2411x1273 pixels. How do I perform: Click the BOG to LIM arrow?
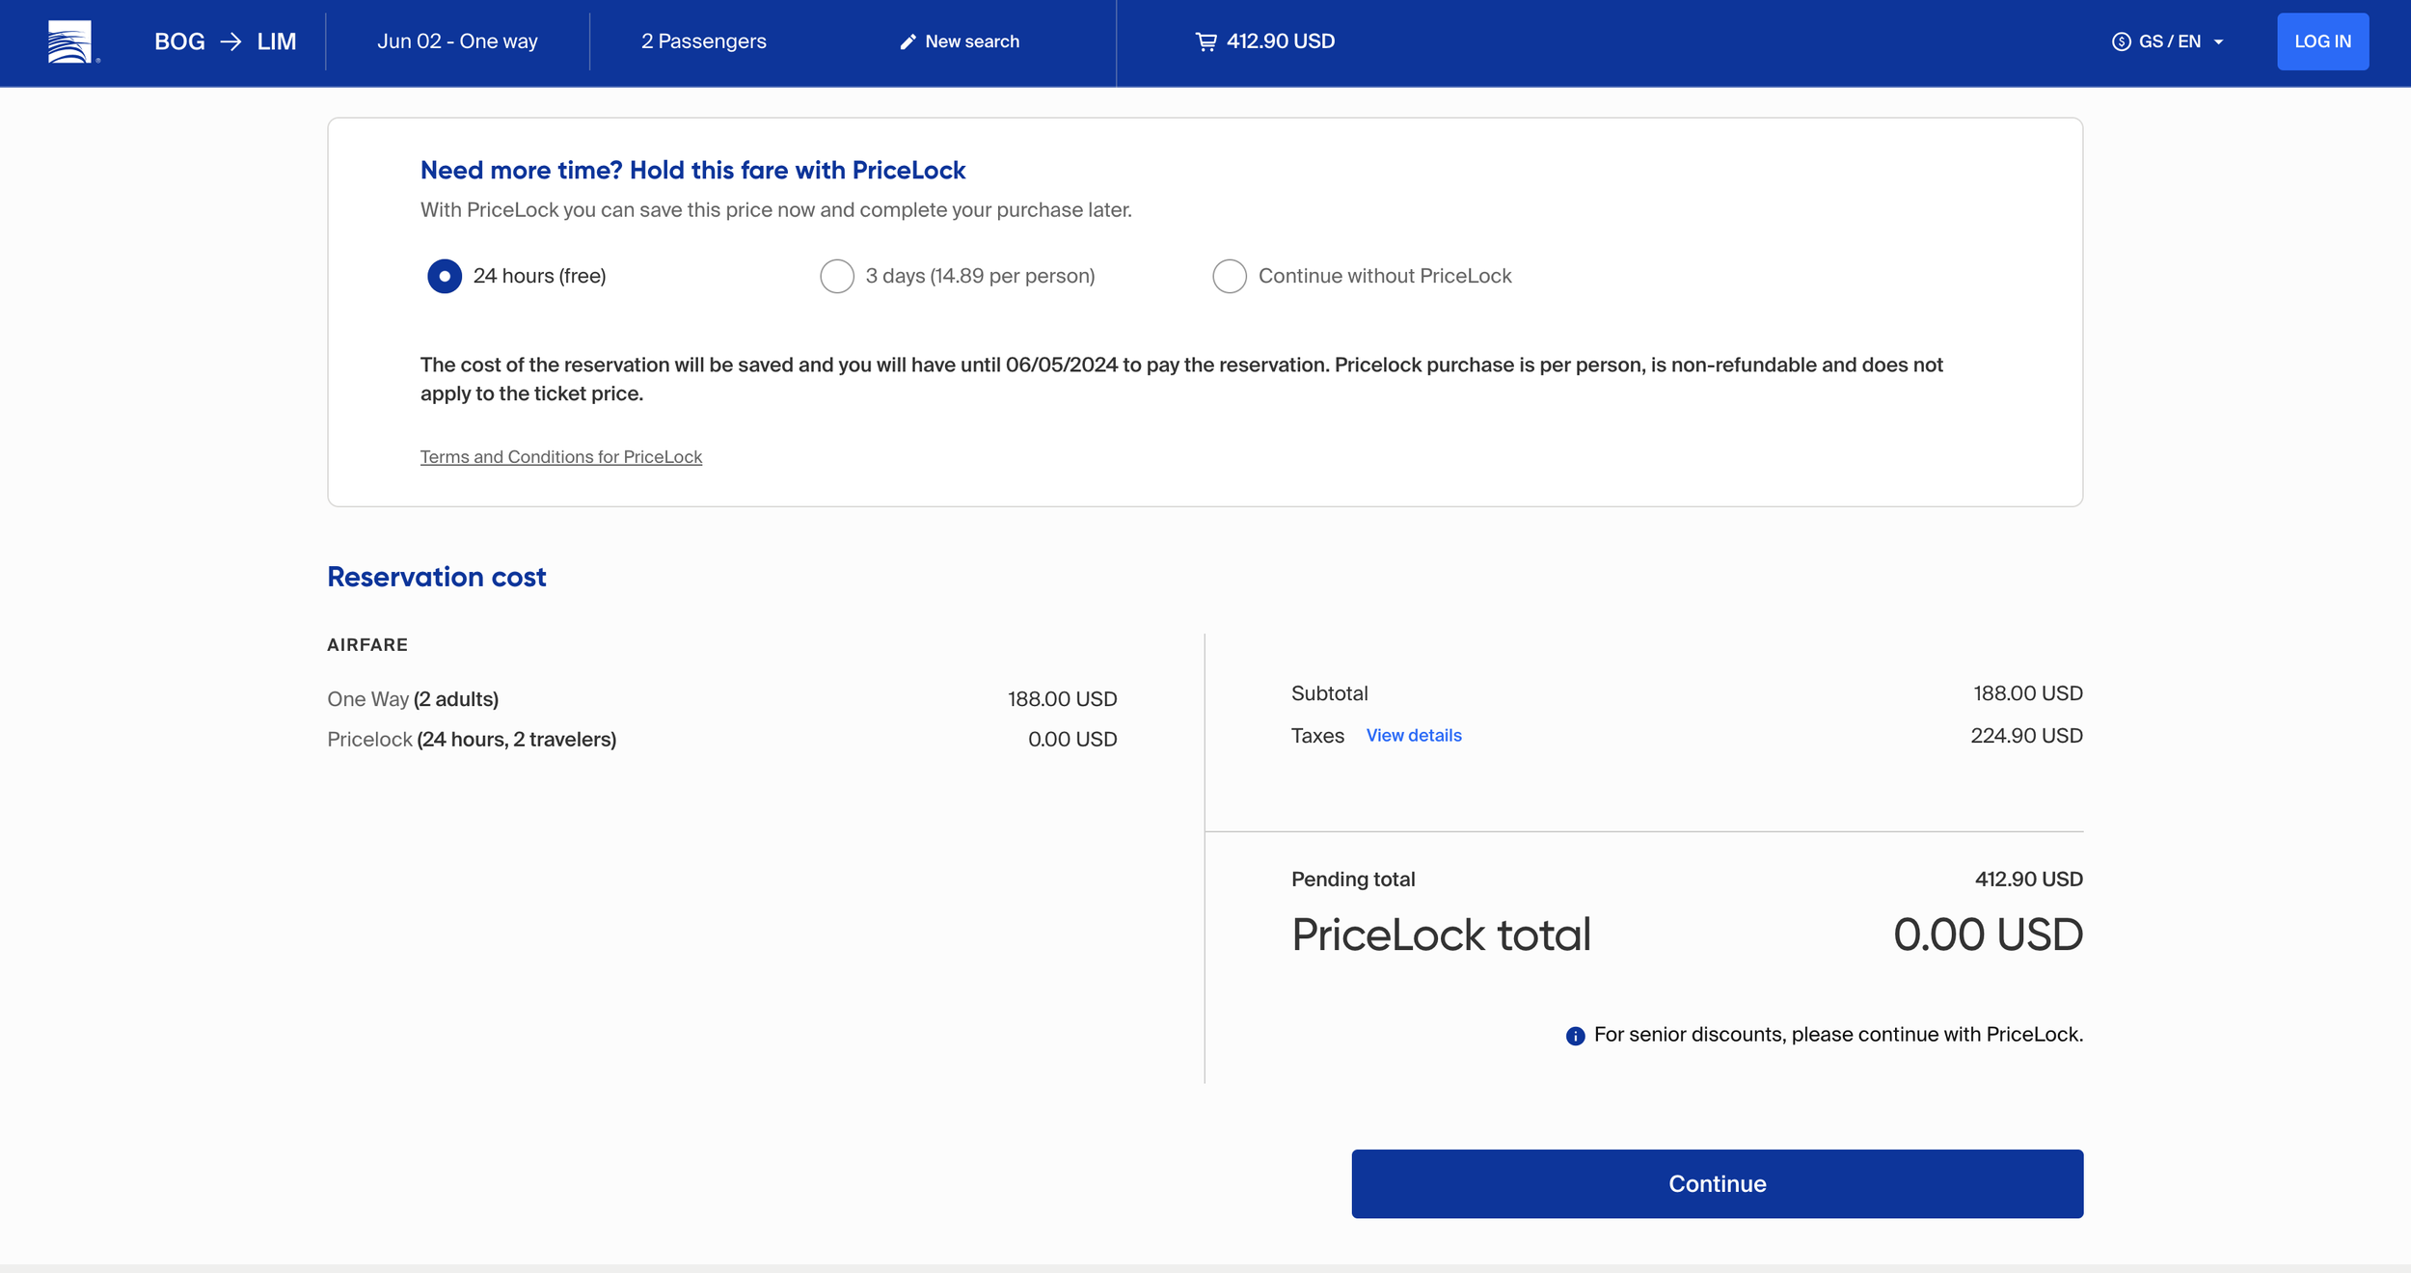pos(230,41)
